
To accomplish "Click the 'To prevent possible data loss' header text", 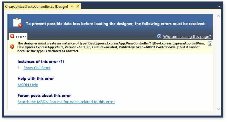I will point(116,24).
